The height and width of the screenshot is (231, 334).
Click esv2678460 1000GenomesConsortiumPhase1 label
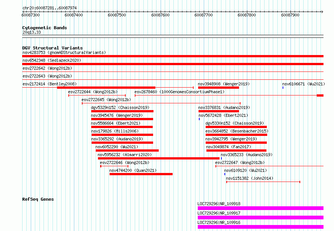coord(179,92)
